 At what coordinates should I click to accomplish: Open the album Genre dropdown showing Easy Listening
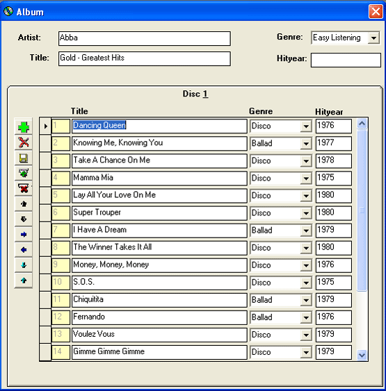[x=373, y=38]
